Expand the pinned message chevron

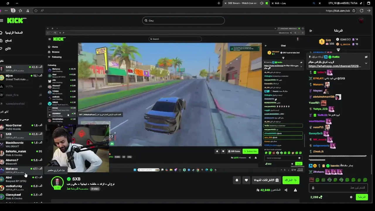(x=366, y=63)
